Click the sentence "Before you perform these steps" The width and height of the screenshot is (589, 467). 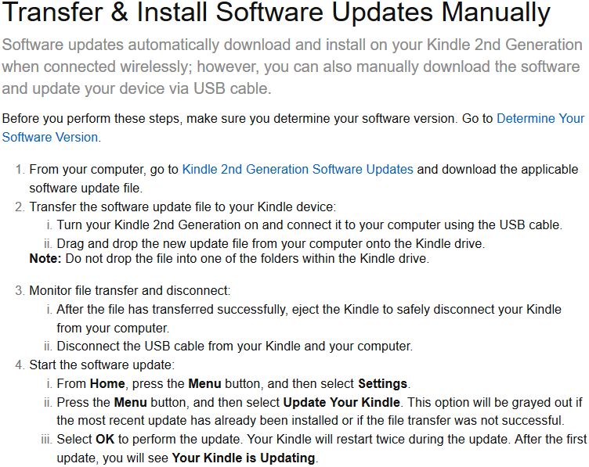(248, 119)
